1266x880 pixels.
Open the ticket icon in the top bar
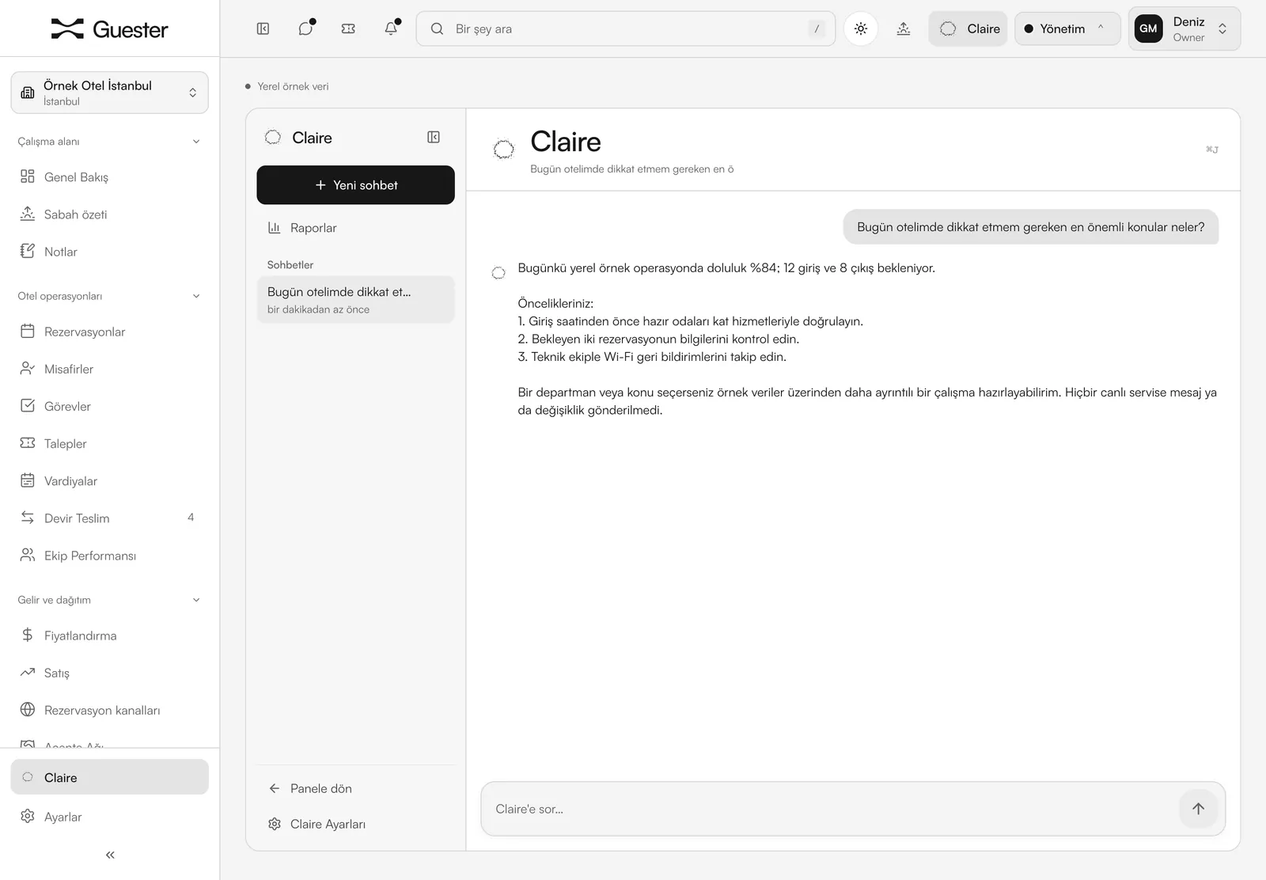348,28
